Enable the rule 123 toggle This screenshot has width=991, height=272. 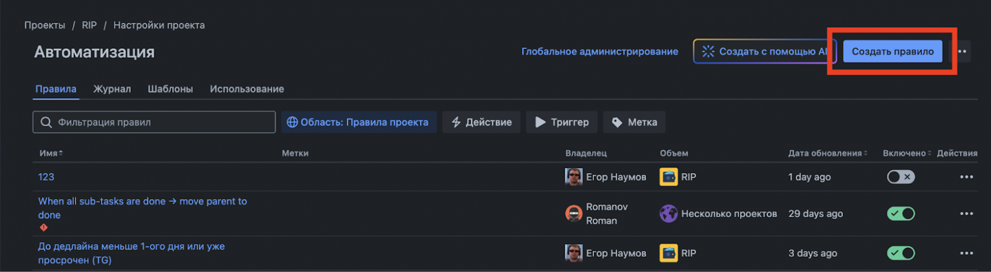click(901, 177)
